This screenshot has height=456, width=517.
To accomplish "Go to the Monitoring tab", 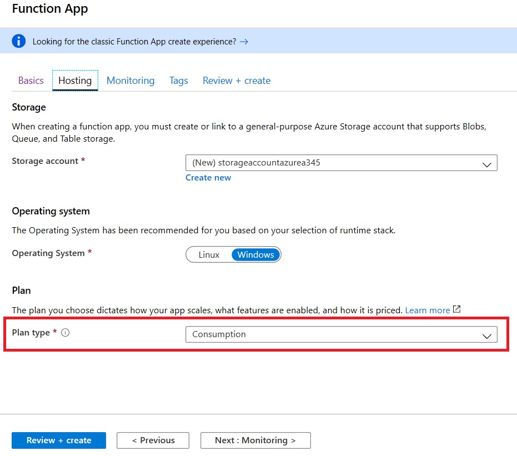I will point(130,81).
